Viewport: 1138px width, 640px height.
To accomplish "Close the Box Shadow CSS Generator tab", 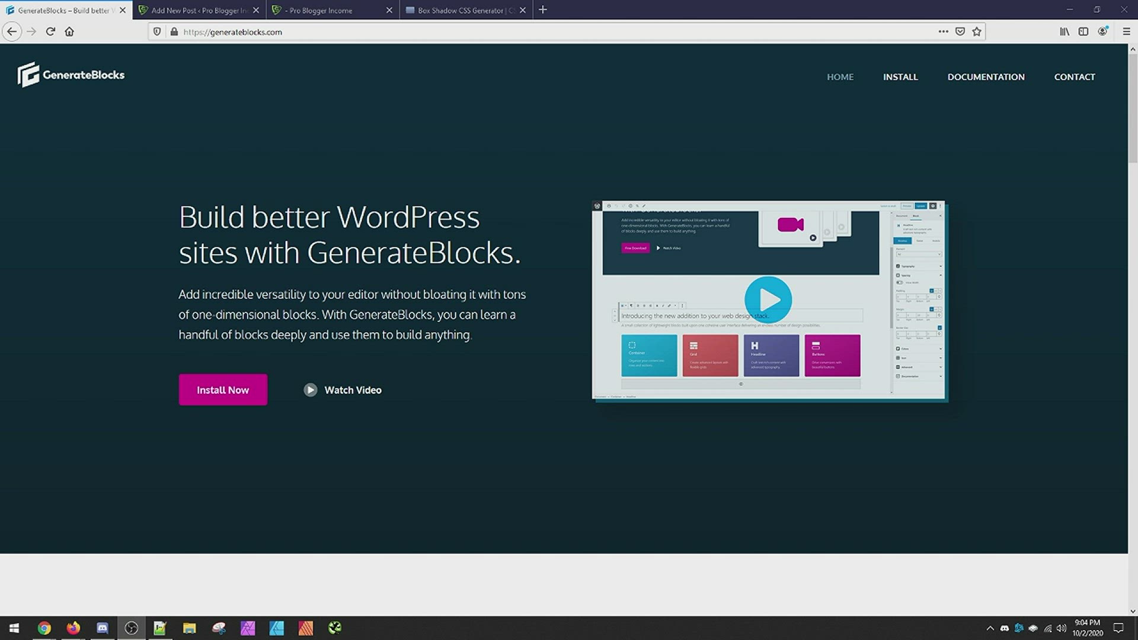I will coord(523,10).
